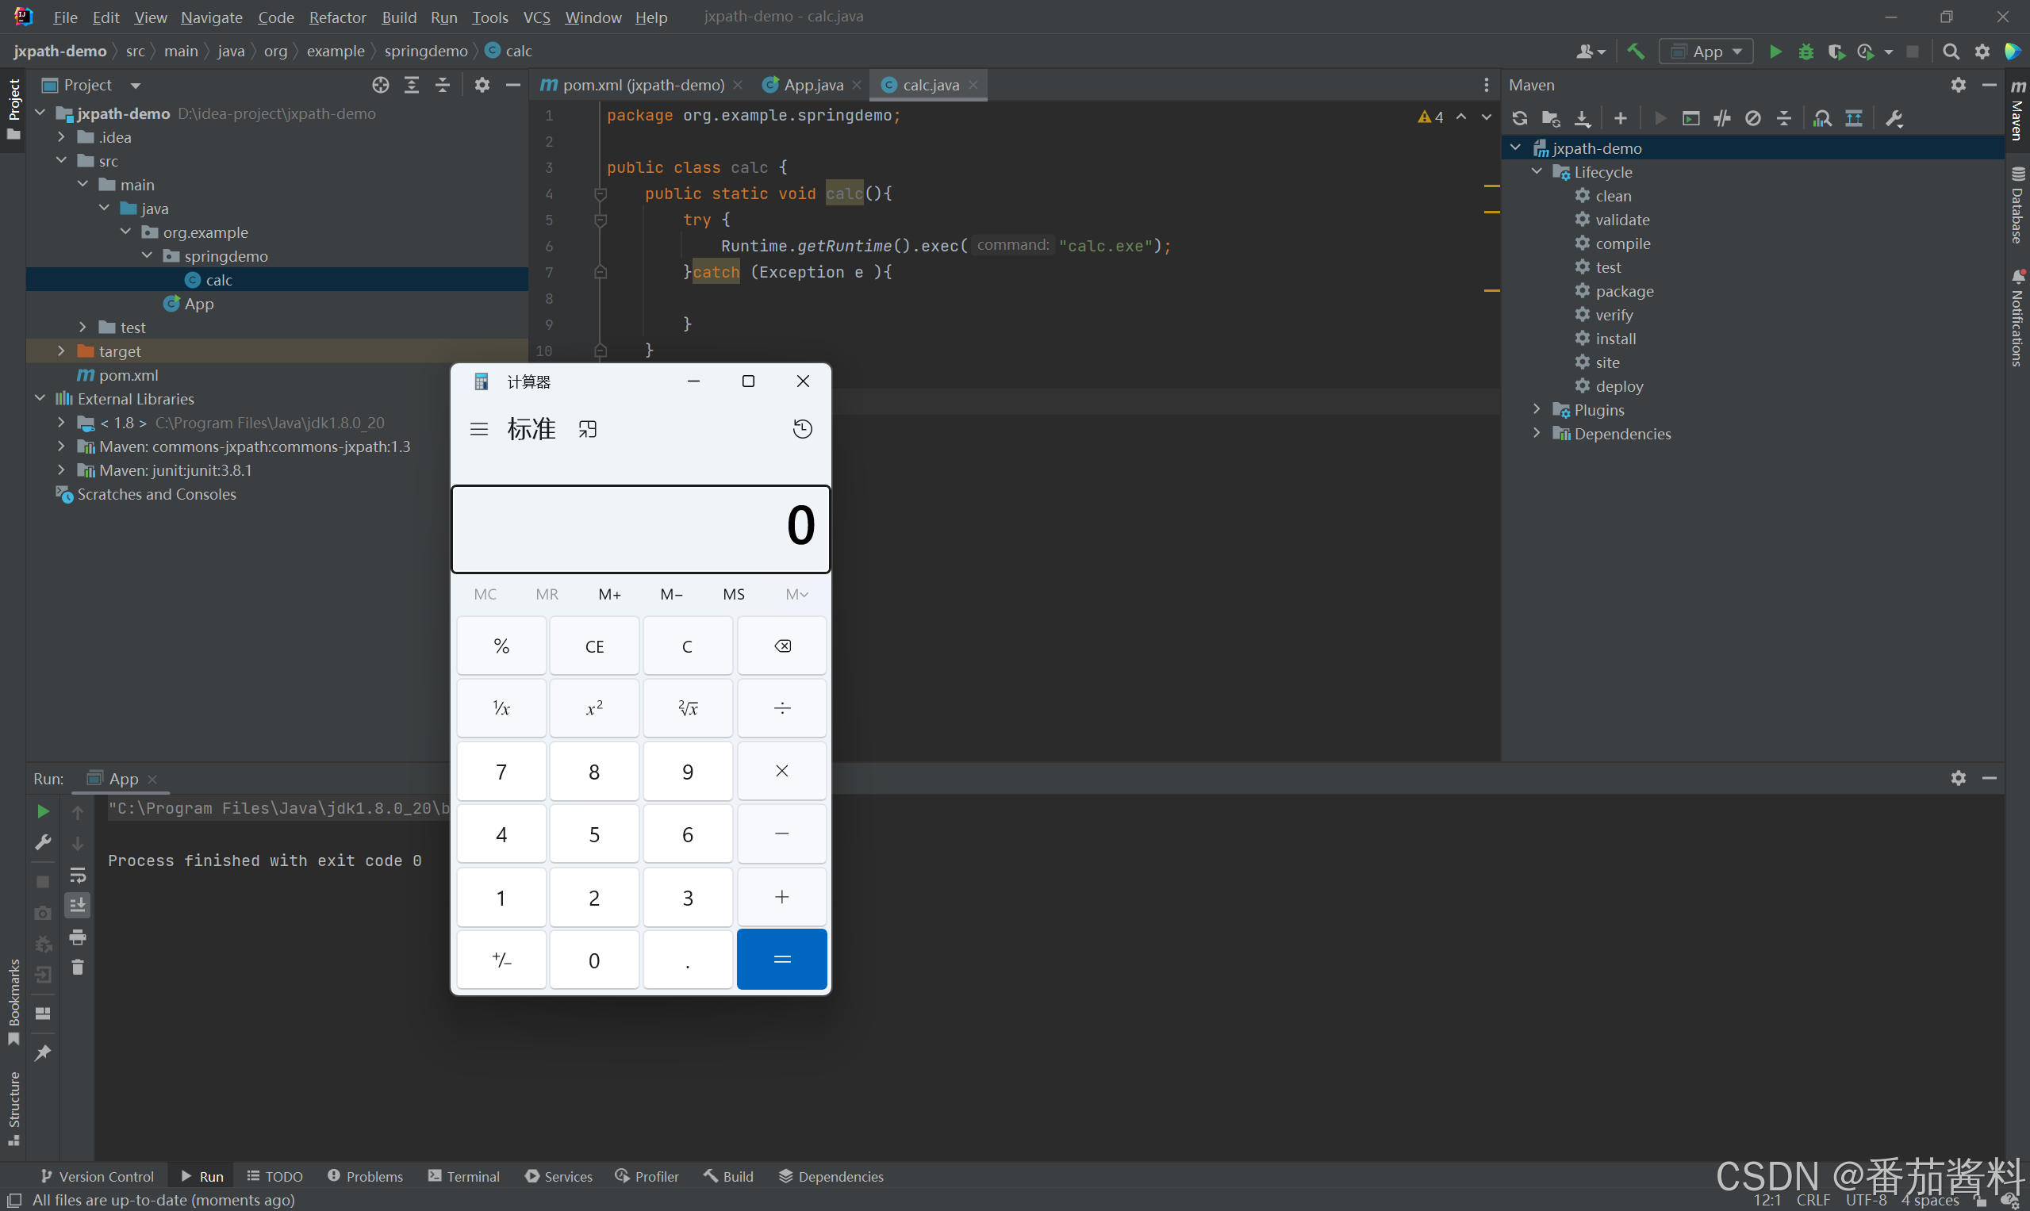Image resolution: width=2030 pixels, height=1211 pixels.
Task: Click the search/find icon in toolbar
Action: click(x=1952, y=52)
